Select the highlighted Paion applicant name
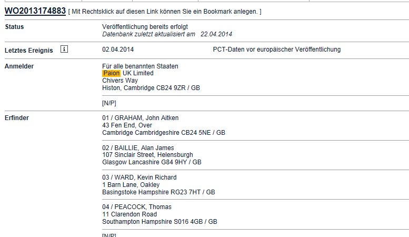Viewport: 409px width, 237px height. [x=112, y=73]
